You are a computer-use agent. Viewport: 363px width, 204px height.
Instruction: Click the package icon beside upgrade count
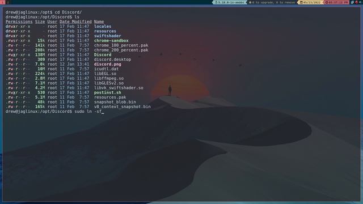click(250, 2)
